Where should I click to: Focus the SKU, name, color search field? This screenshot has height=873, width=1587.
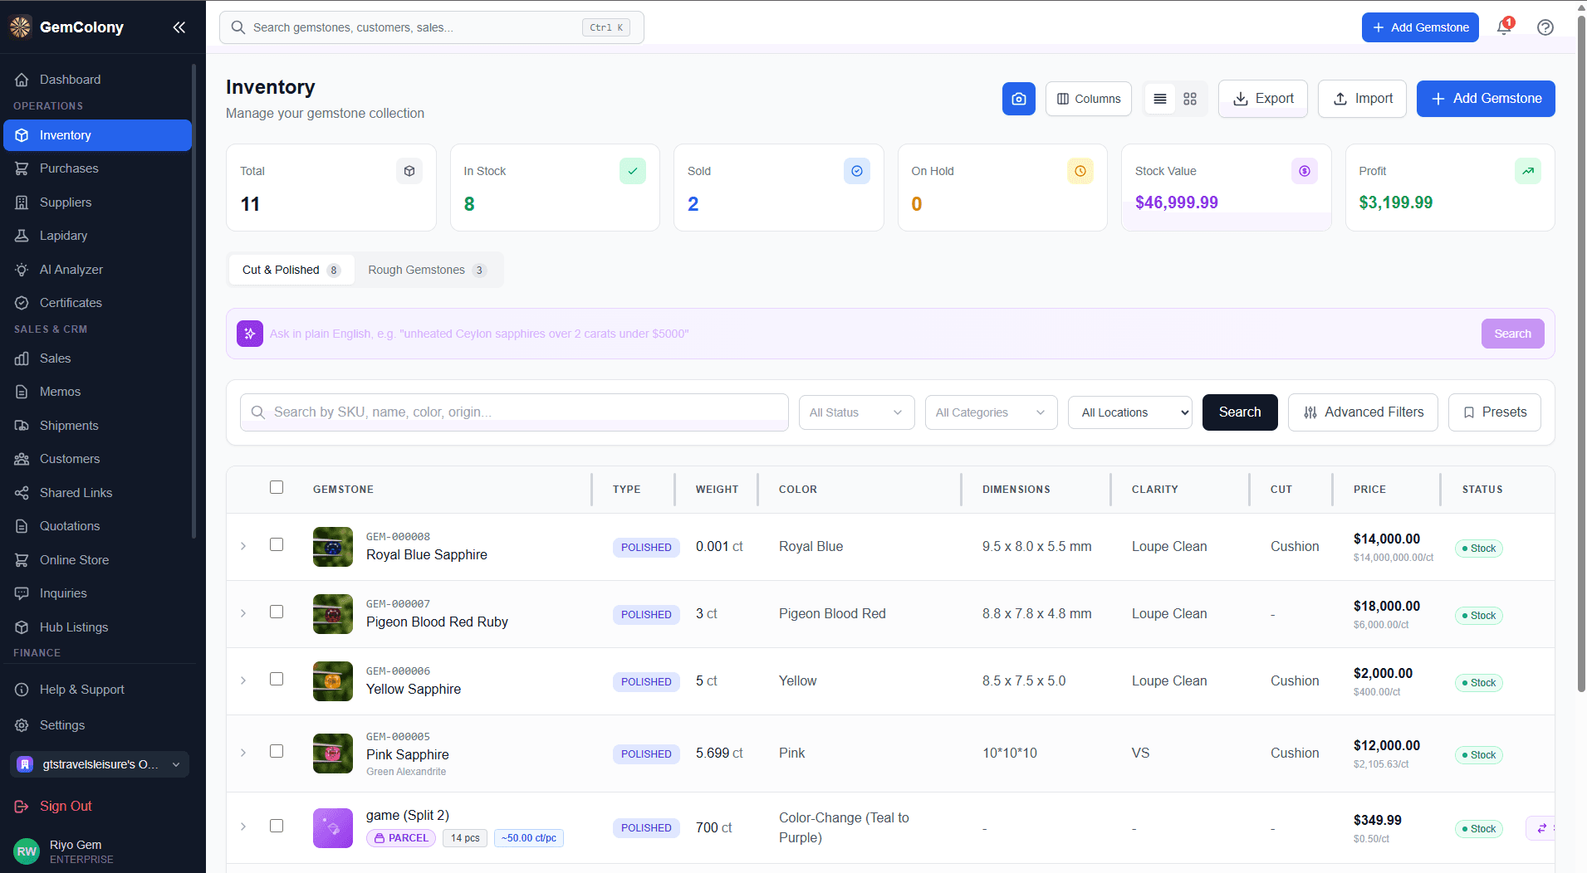(514, 412)
